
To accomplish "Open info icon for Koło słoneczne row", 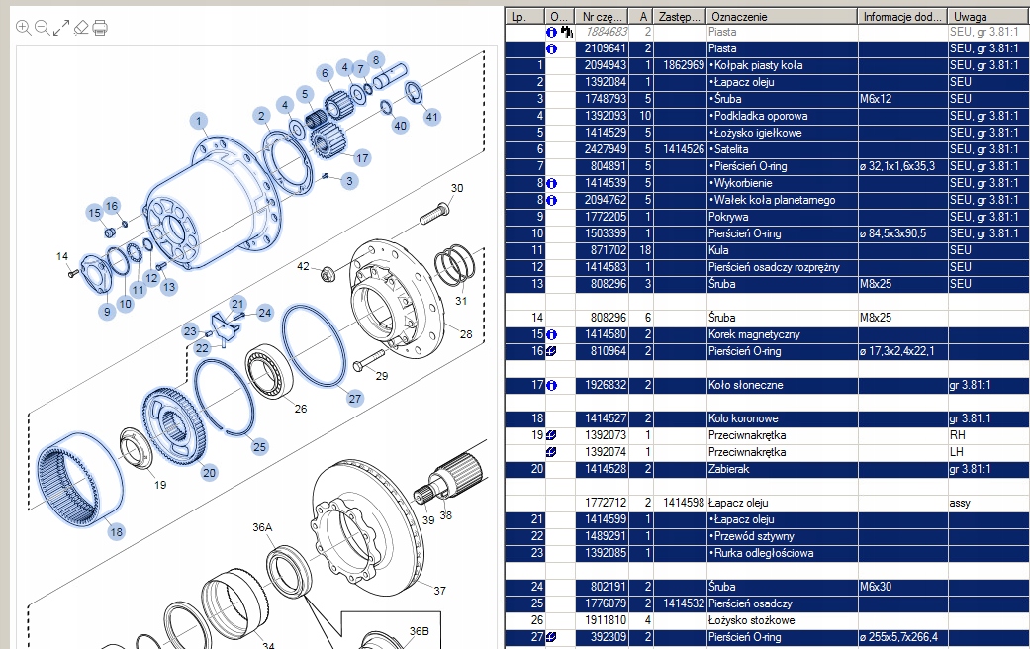I will tap(552, 385).
